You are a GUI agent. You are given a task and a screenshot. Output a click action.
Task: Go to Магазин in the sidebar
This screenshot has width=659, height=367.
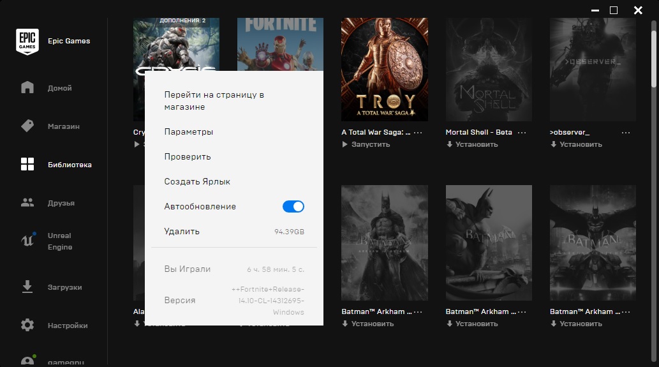click(x=63, y=126)
